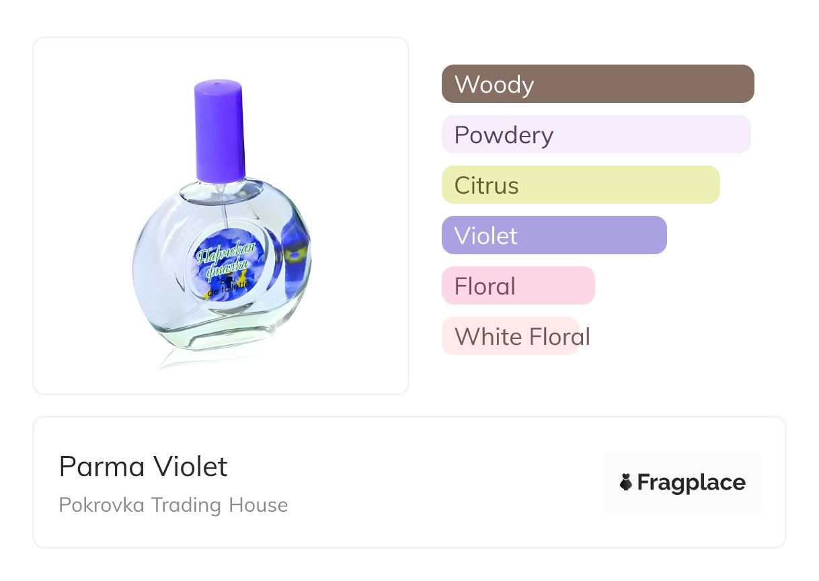This screenshot has width=819, height=581.
Task: Select the purple Violet accord bar
Action: 553,235
